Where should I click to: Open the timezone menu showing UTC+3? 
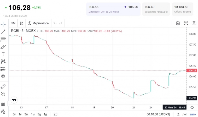point(158,114)
